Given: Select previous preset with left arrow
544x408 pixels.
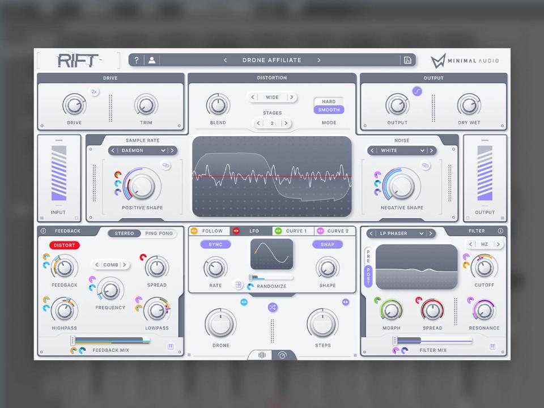Looking at the screenshot, I should tap(225, 60).
